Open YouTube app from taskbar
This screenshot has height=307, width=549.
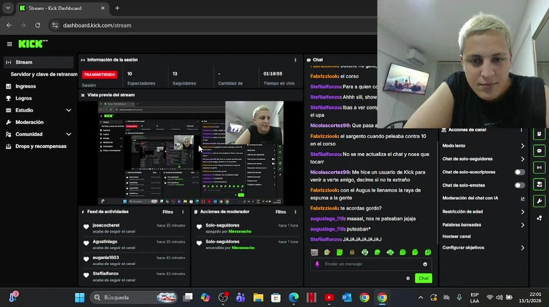point(329,298)
